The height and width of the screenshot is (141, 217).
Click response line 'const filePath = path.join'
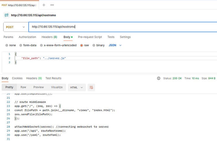65,110
